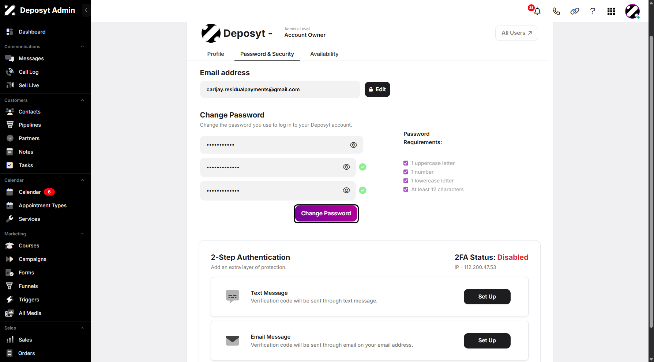Viewport: 654px width, 362px height.
Task: Select the Password & Security tab
Action: [267, 54]
